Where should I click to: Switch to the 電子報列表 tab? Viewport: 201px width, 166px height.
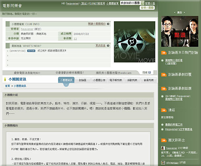click(x=116, y=80)
